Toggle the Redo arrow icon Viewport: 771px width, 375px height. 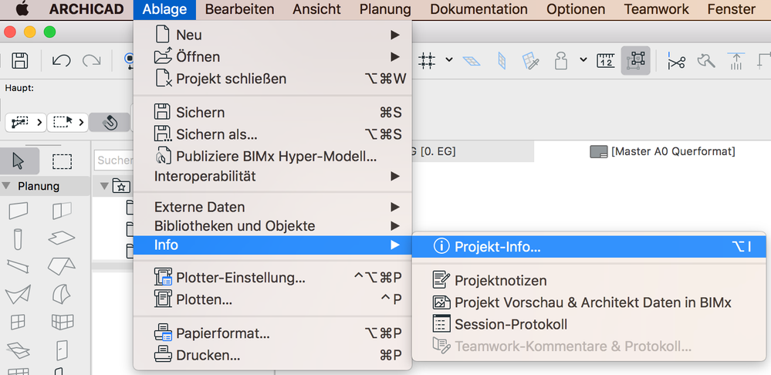pyautogui.click(x=92, y=60)
